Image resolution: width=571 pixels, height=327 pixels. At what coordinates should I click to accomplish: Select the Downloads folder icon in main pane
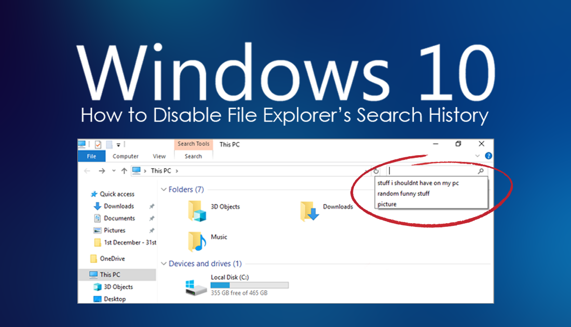tap(309, 211)
